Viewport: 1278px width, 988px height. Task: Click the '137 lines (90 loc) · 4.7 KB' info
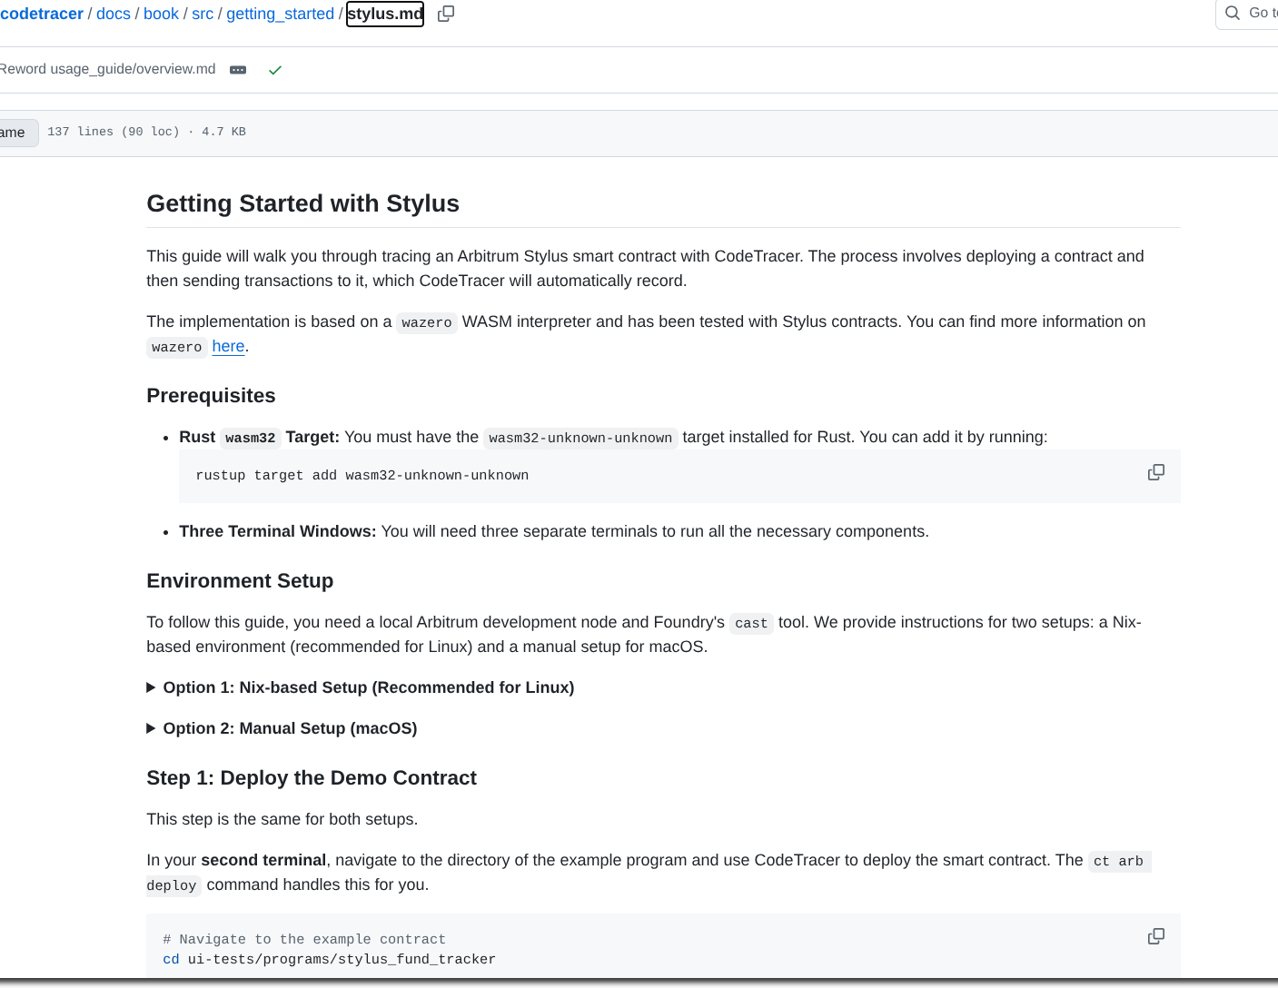coord(146,132)
